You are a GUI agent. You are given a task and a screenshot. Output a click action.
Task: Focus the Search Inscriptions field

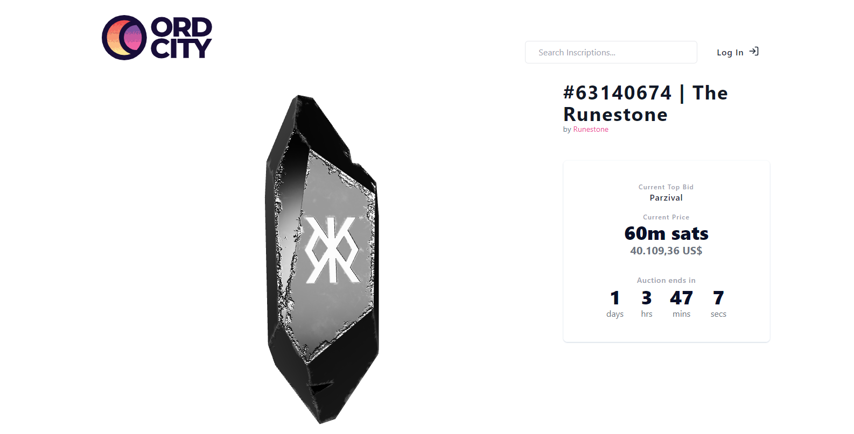[611, 52]
